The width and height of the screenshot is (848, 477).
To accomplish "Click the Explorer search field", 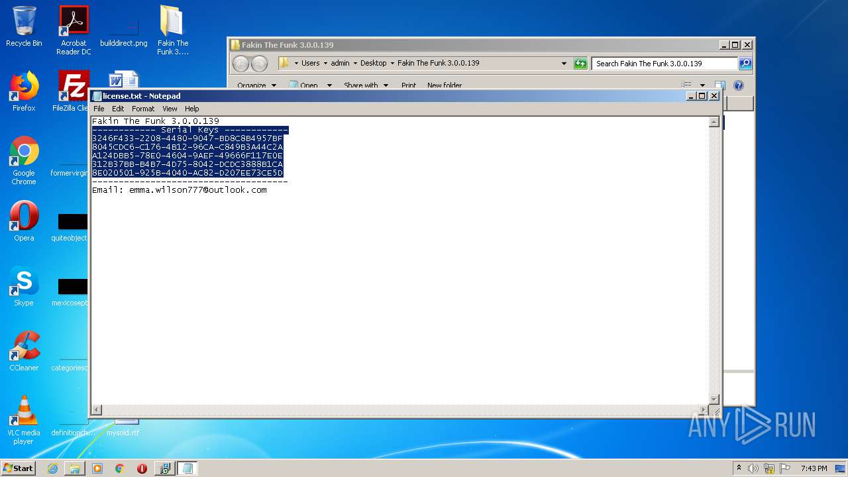I will (x=664, y=64).
